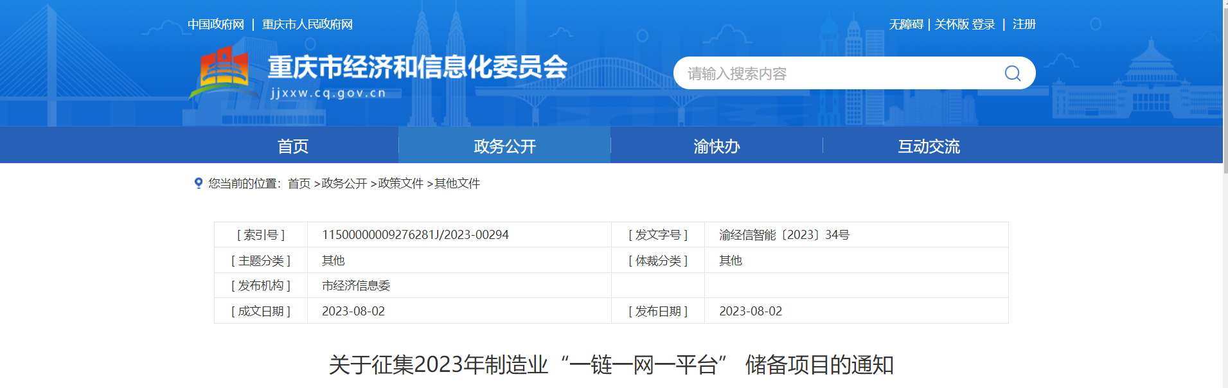Viewport: 1228px width, 388px height.
Task: Navigate to 政务公开 in breadcrumb
Action: (344, 184)
